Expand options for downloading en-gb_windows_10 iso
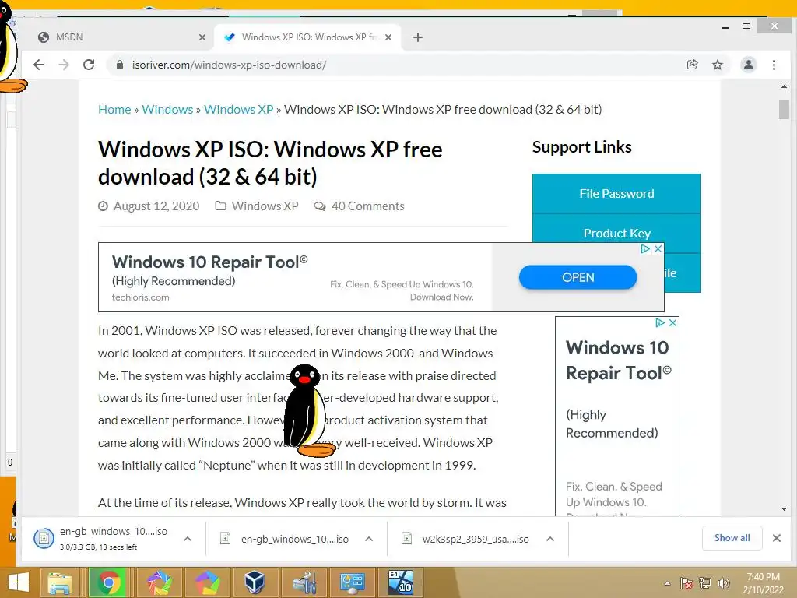The width and height of the screenshot is (797, 598). (188, 539)
